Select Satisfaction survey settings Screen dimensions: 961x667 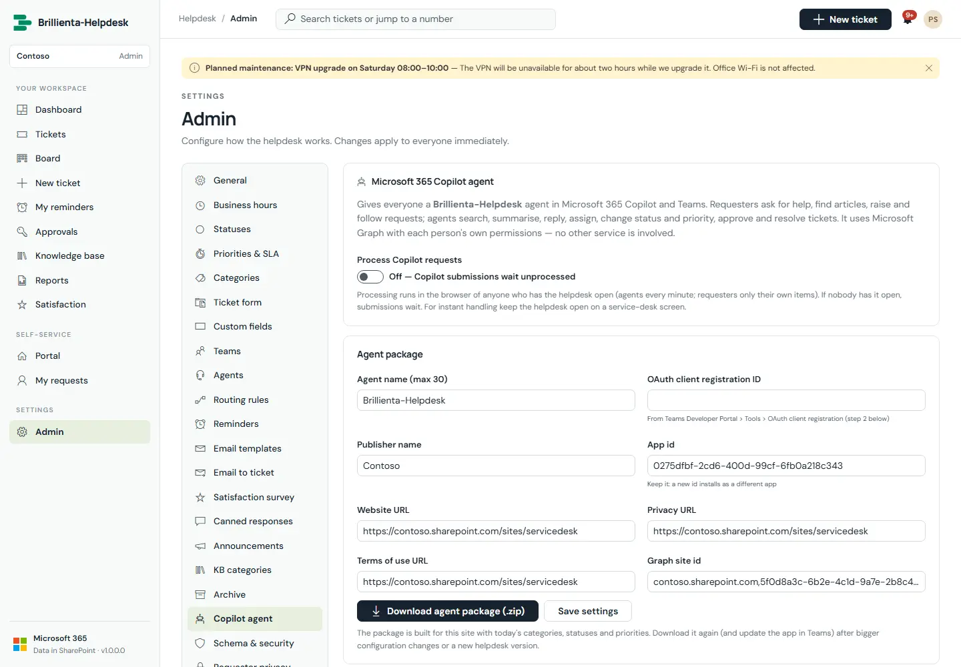(255, 498)
